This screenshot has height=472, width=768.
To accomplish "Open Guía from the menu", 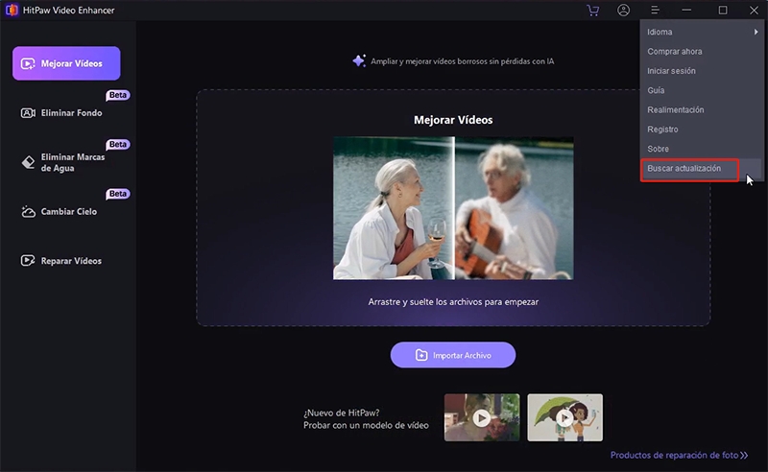I will (701, 90).
